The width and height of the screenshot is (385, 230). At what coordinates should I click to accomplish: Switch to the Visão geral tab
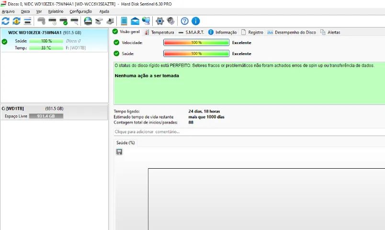[x=126, y=32]
